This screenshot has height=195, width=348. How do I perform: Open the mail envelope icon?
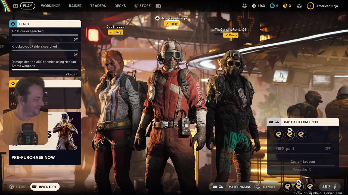299,6
